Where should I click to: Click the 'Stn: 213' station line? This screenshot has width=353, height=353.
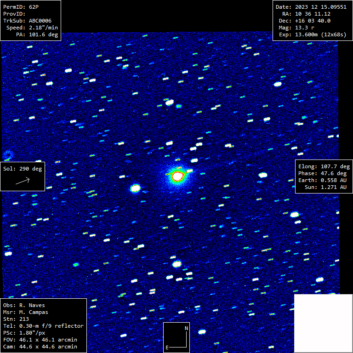(x=16, y=319)
